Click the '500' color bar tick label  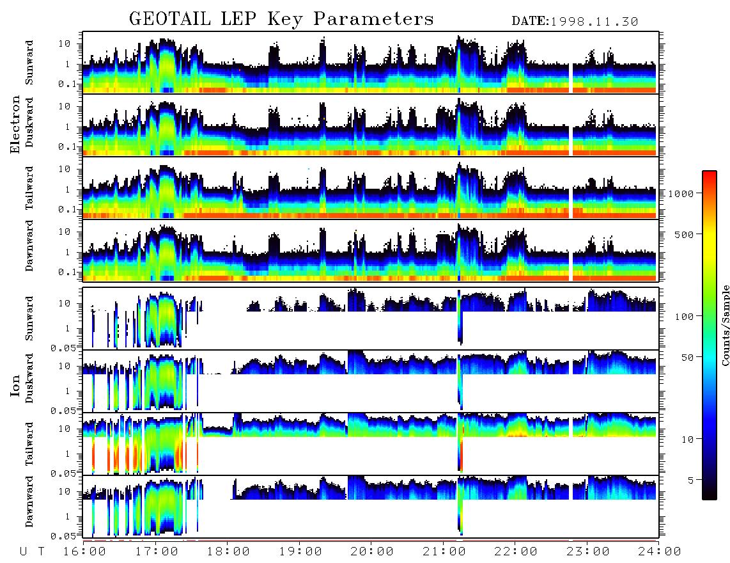coord(684,234)
